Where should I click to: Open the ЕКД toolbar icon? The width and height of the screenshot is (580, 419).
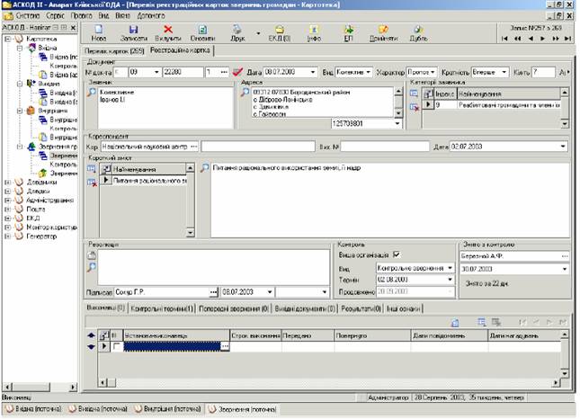pos(279,33)
